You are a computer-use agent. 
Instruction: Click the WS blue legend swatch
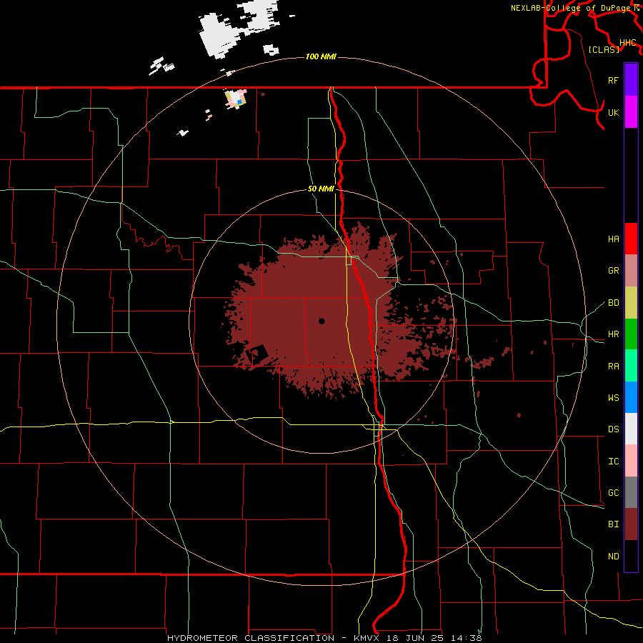click(x=631, y=397)
